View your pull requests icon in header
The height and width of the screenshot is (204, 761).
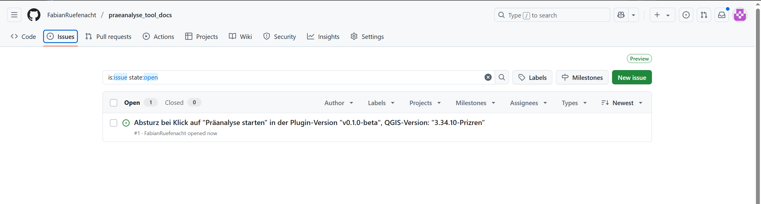tap(704, 15)
